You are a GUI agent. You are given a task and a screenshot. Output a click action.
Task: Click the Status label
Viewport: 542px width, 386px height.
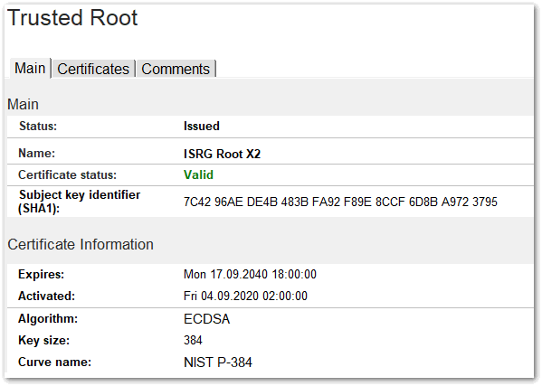tap(38, 126)
